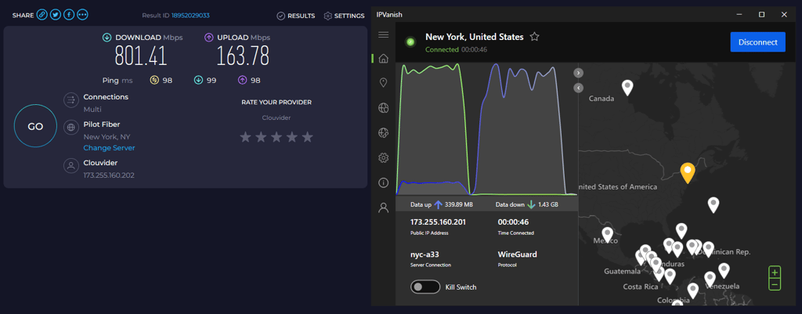Toggle the Kill Switch
This screenshot has height=314, width=802.
pyautogui.click(x=425, y=287)
